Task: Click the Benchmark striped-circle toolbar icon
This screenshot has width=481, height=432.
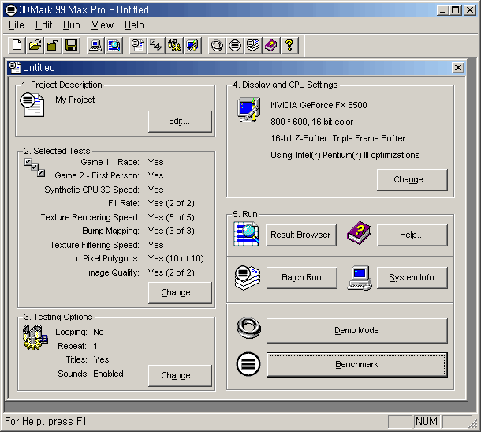Action: [235, 46]
